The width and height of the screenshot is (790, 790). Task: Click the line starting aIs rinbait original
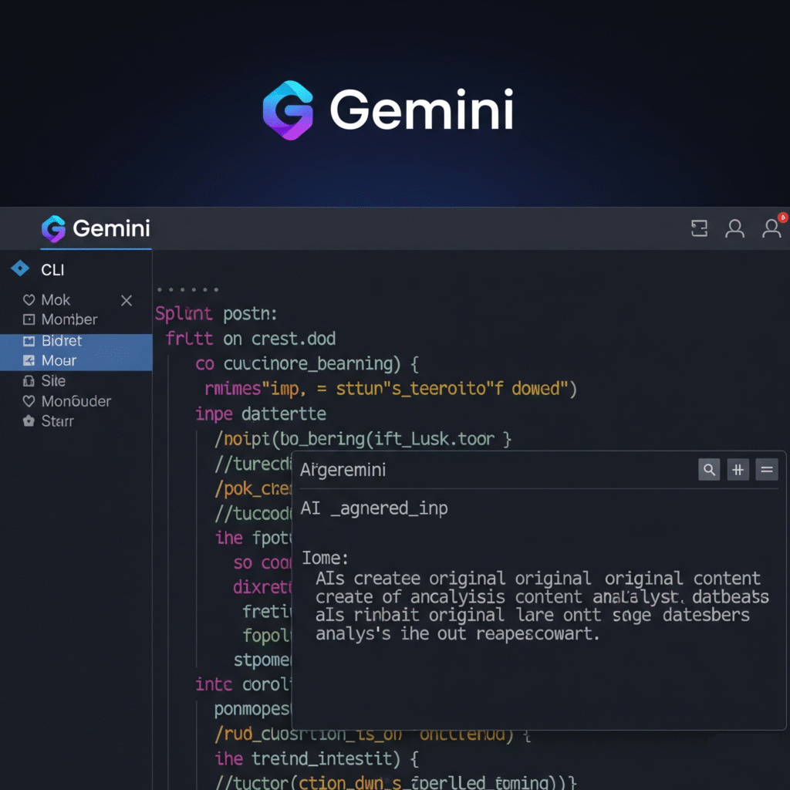click(x=532, y=615)
